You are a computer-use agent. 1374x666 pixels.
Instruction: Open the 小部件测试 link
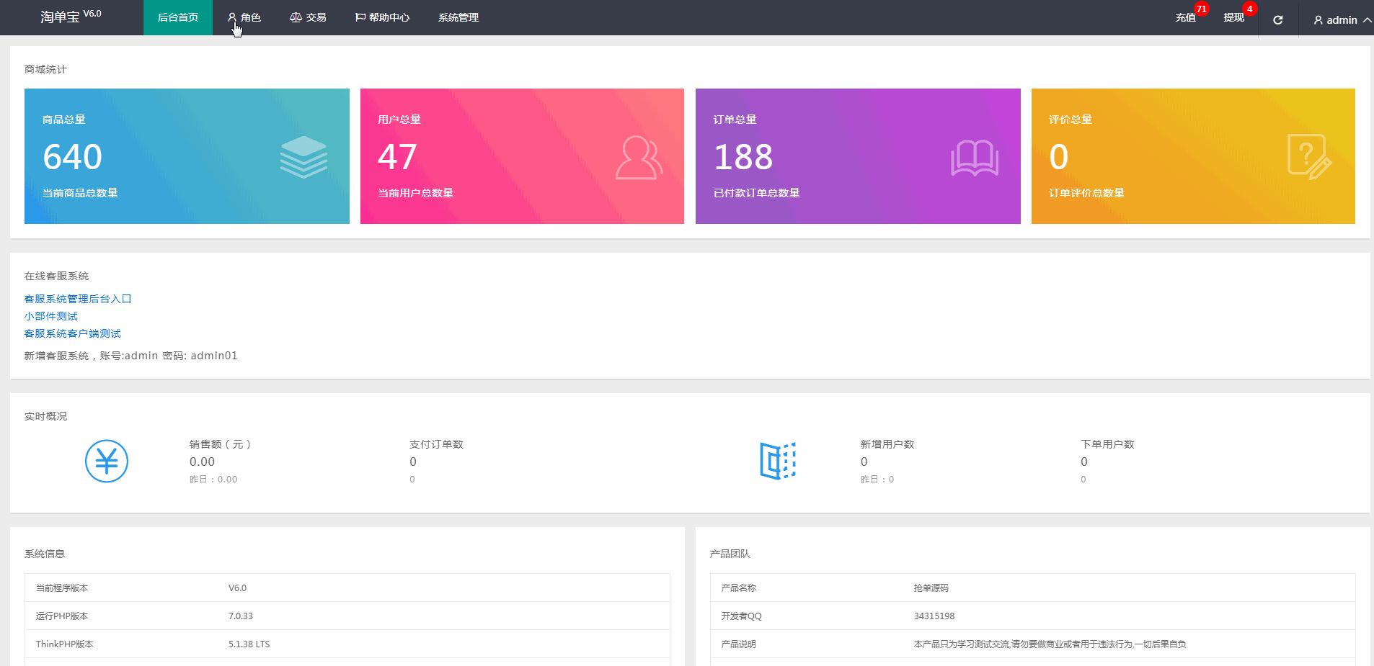51,316
